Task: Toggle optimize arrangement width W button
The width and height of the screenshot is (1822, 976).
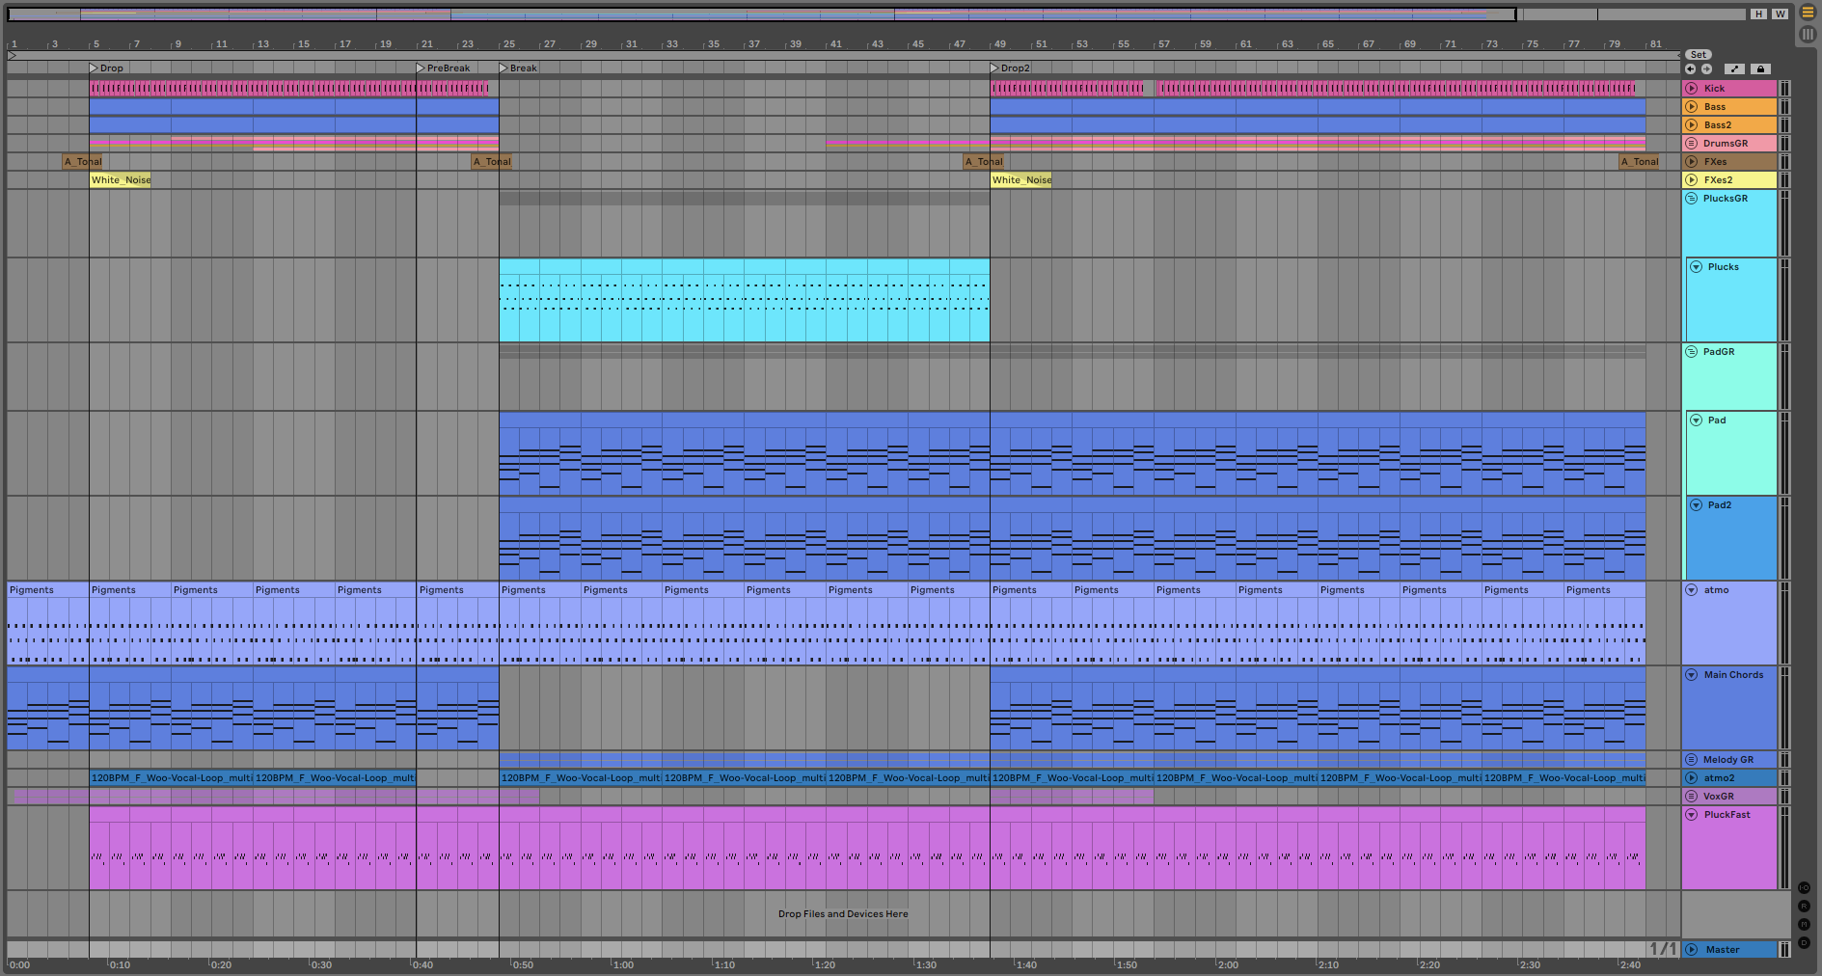Action: coord(1780,14)
